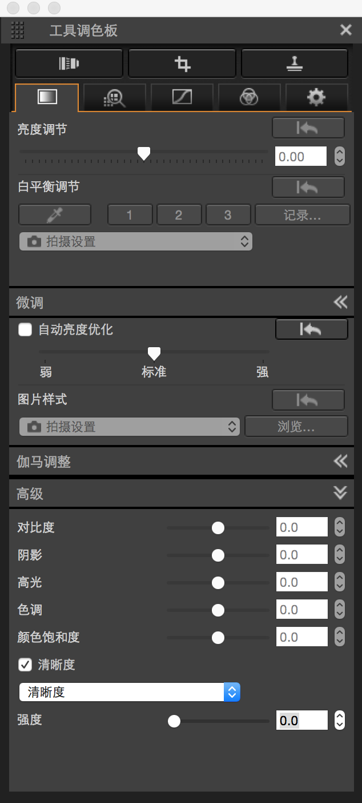Click the grid handle icon beside 工具调色板
The width and height of the screenshot is (362, 803).
pyautogui.click(x=18, y=30)
